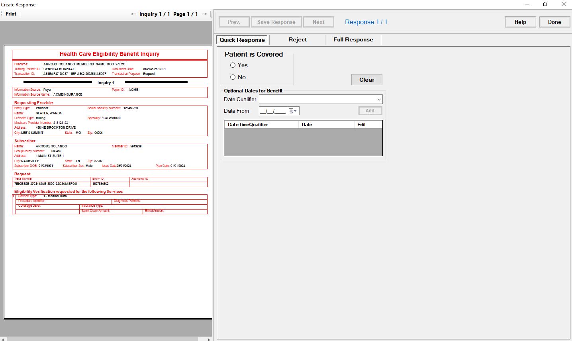Click the address '456 NE BROCKTON DRIVE'
572x341 pixels.
56,127
